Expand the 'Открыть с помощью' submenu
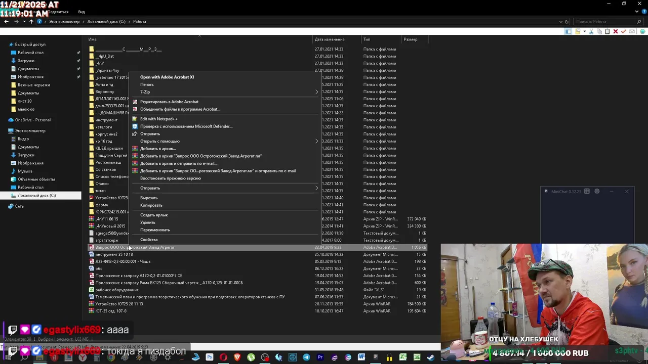Viewport: 648px width, 364px height. (317, 141)
